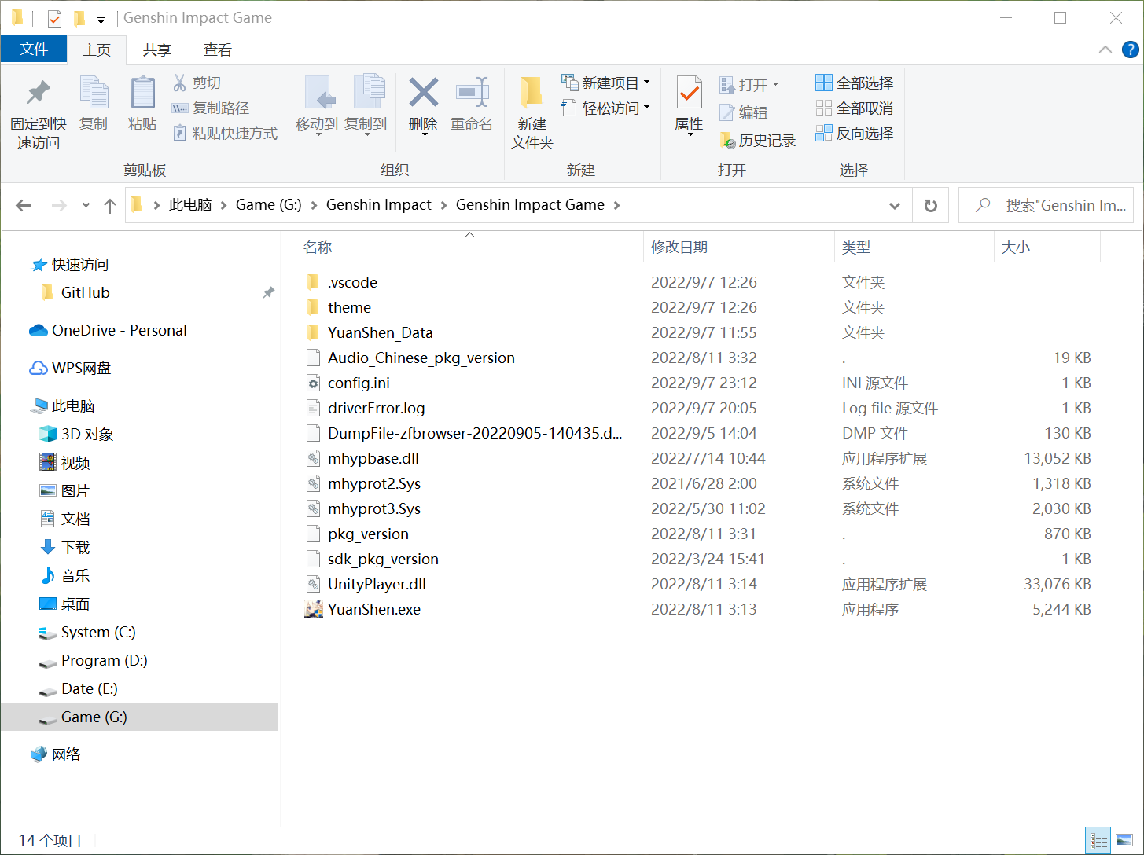Click the back navigation arrow
Image resolution: width=1144 pixels, height=855 pixels.
(24, 205)
